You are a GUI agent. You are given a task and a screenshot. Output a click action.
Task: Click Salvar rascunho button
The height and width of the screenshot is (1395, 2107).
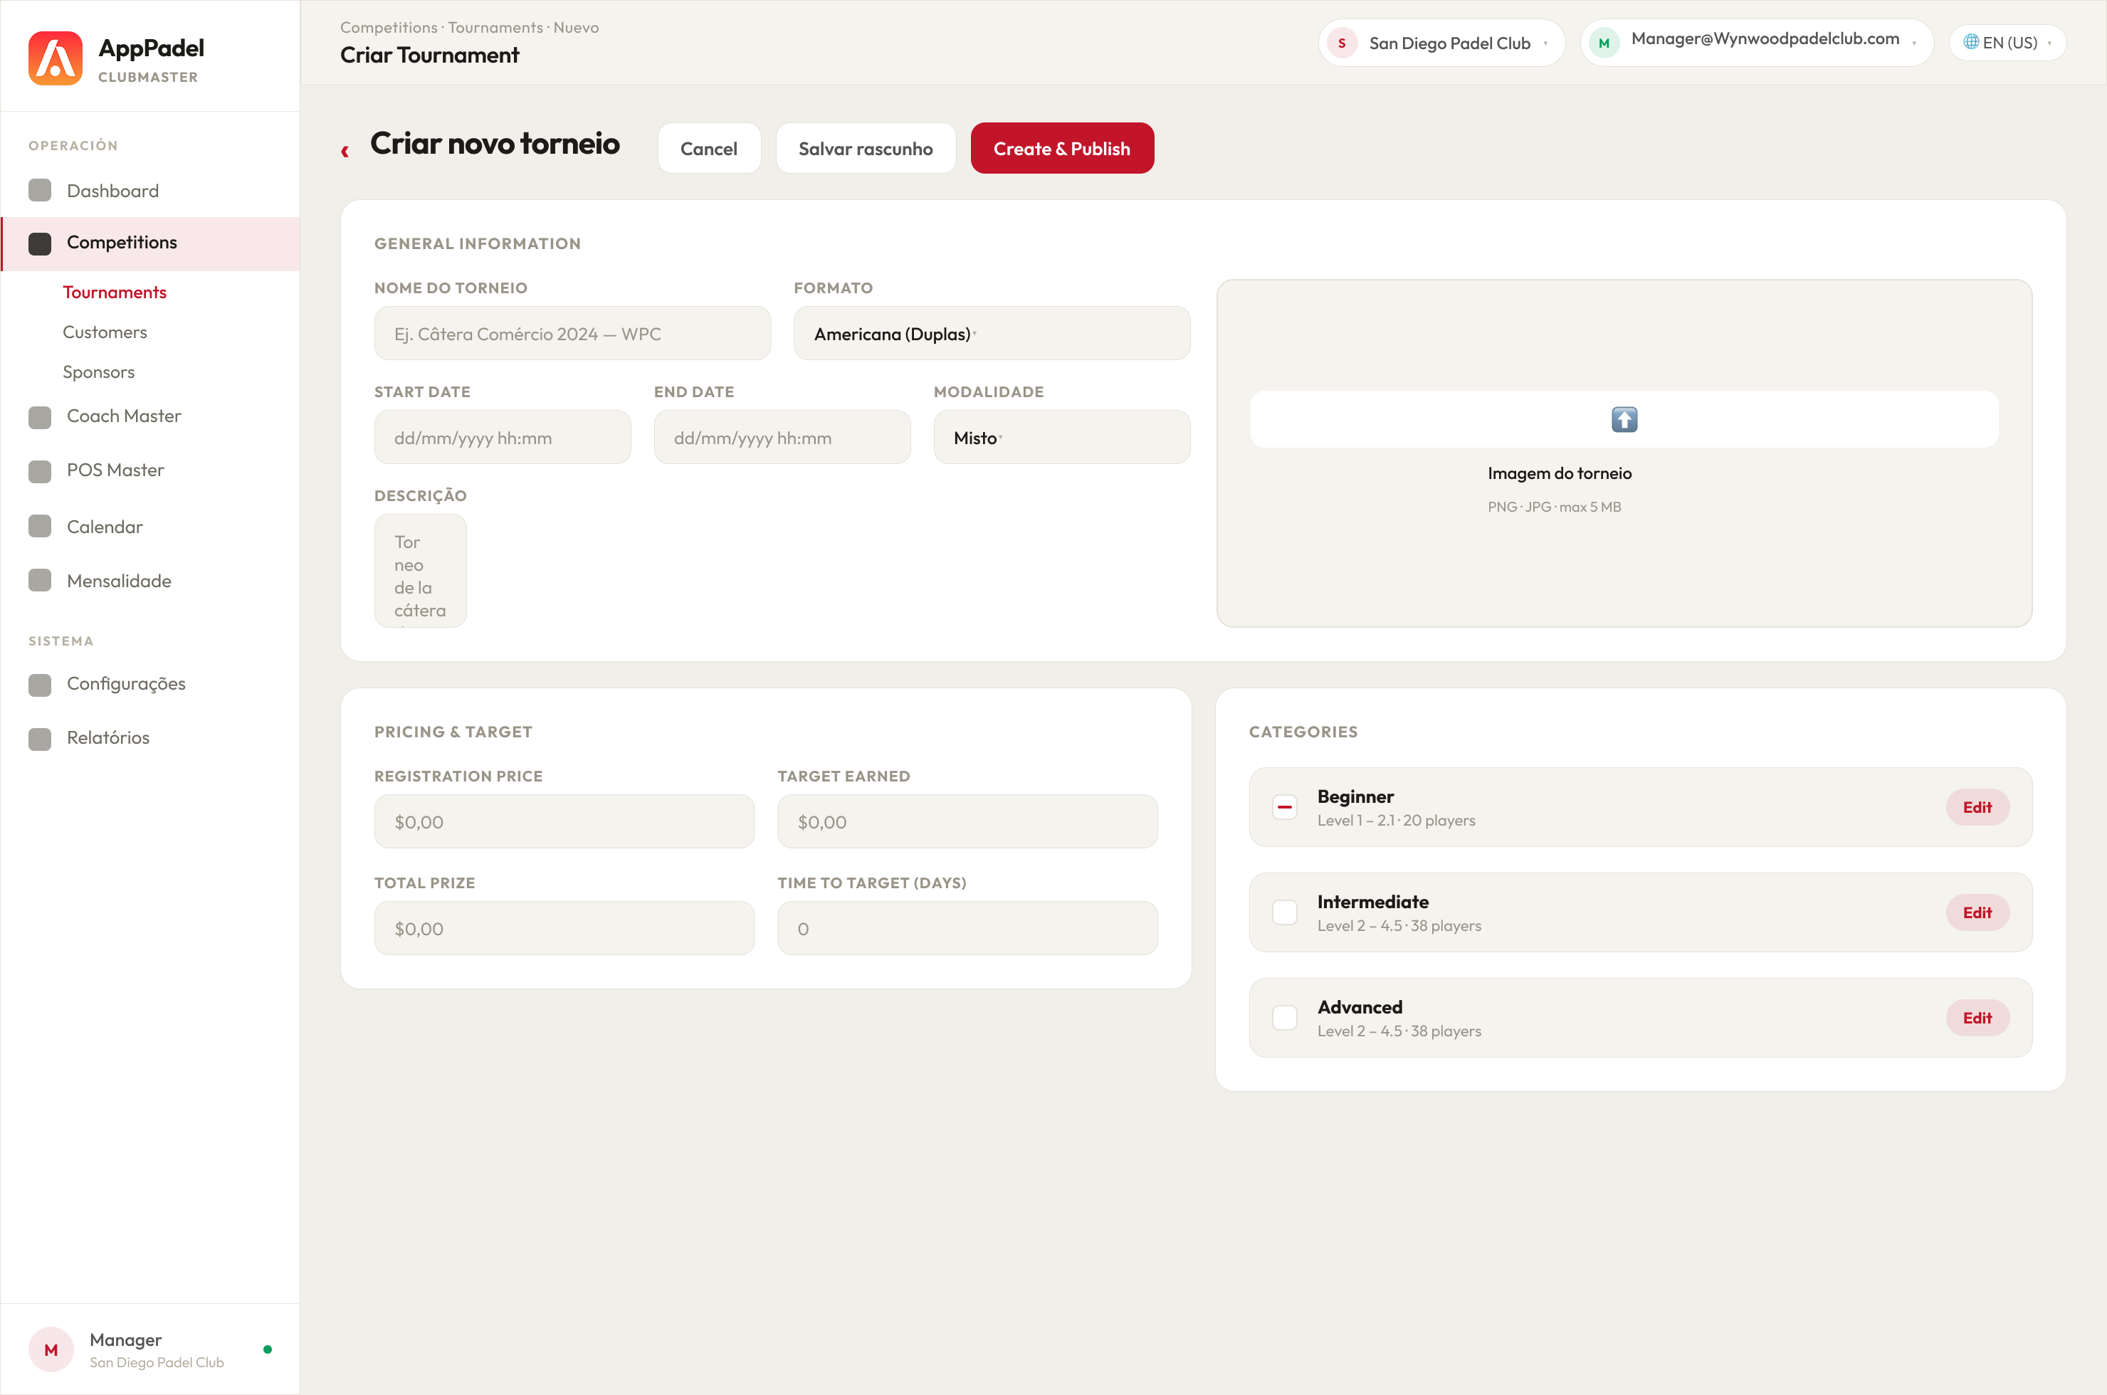pyautogui.click(x=865, y=149)
